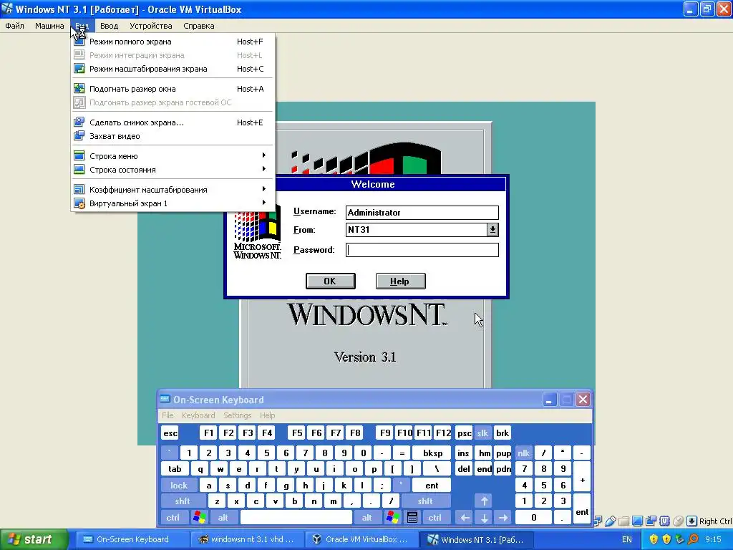
Task: Click the space bar on On-Screen Keyboard
Action: [296, 517]
